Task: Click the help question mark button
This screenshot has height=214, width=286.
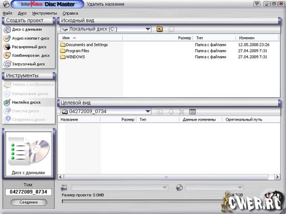Action: [257, 4]
